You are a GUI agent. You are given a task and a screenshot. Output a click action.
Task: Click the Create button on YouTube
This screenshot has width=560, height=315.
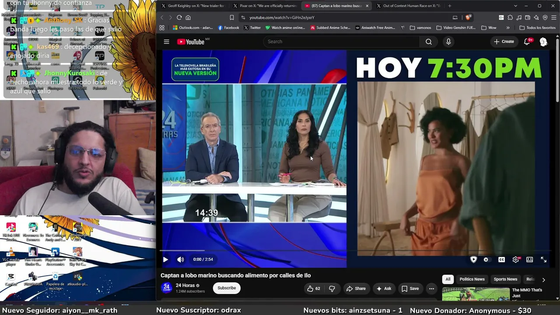[x=504, y=42]
